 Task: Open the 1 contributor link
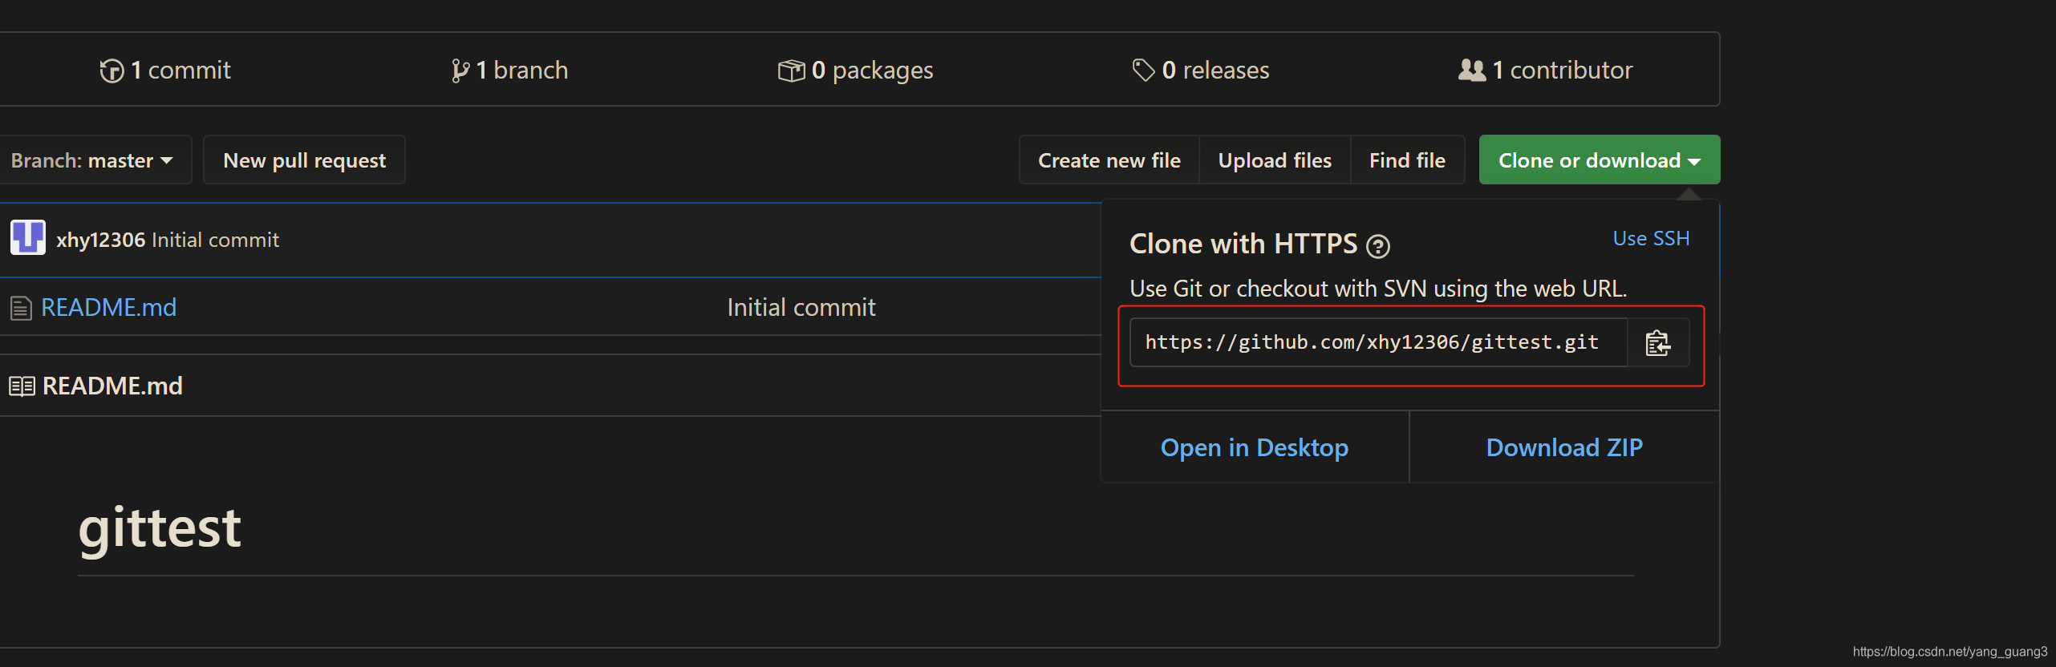1545,71
